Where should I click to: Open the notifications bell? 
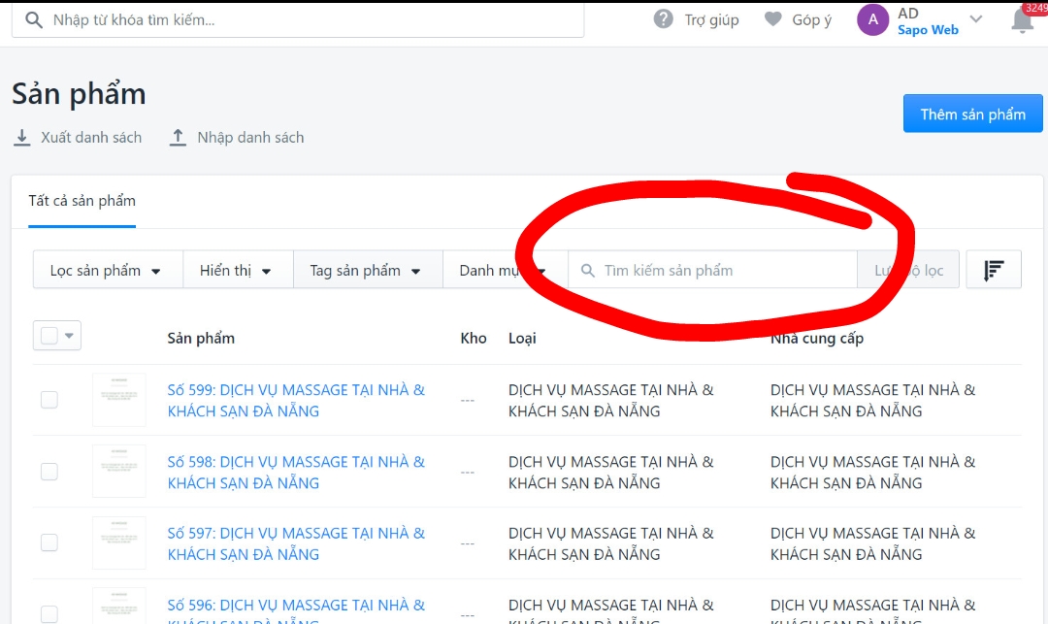pyautogui.click(x=1022, y=20)
